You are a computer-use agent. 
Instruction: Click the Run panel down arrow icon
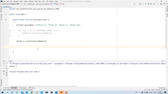[7, 66]
